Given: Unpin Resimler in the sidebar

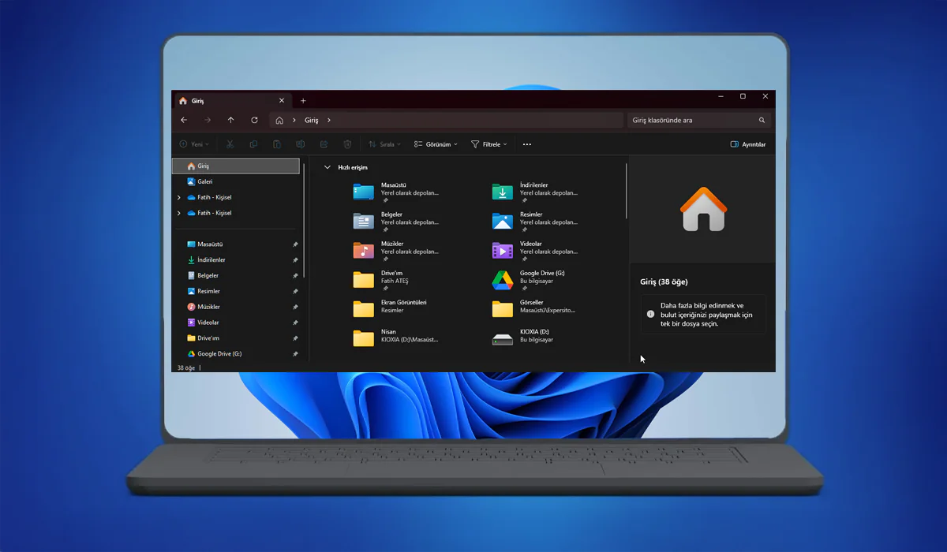Looking at the screenshot, I should click(295, 292).
